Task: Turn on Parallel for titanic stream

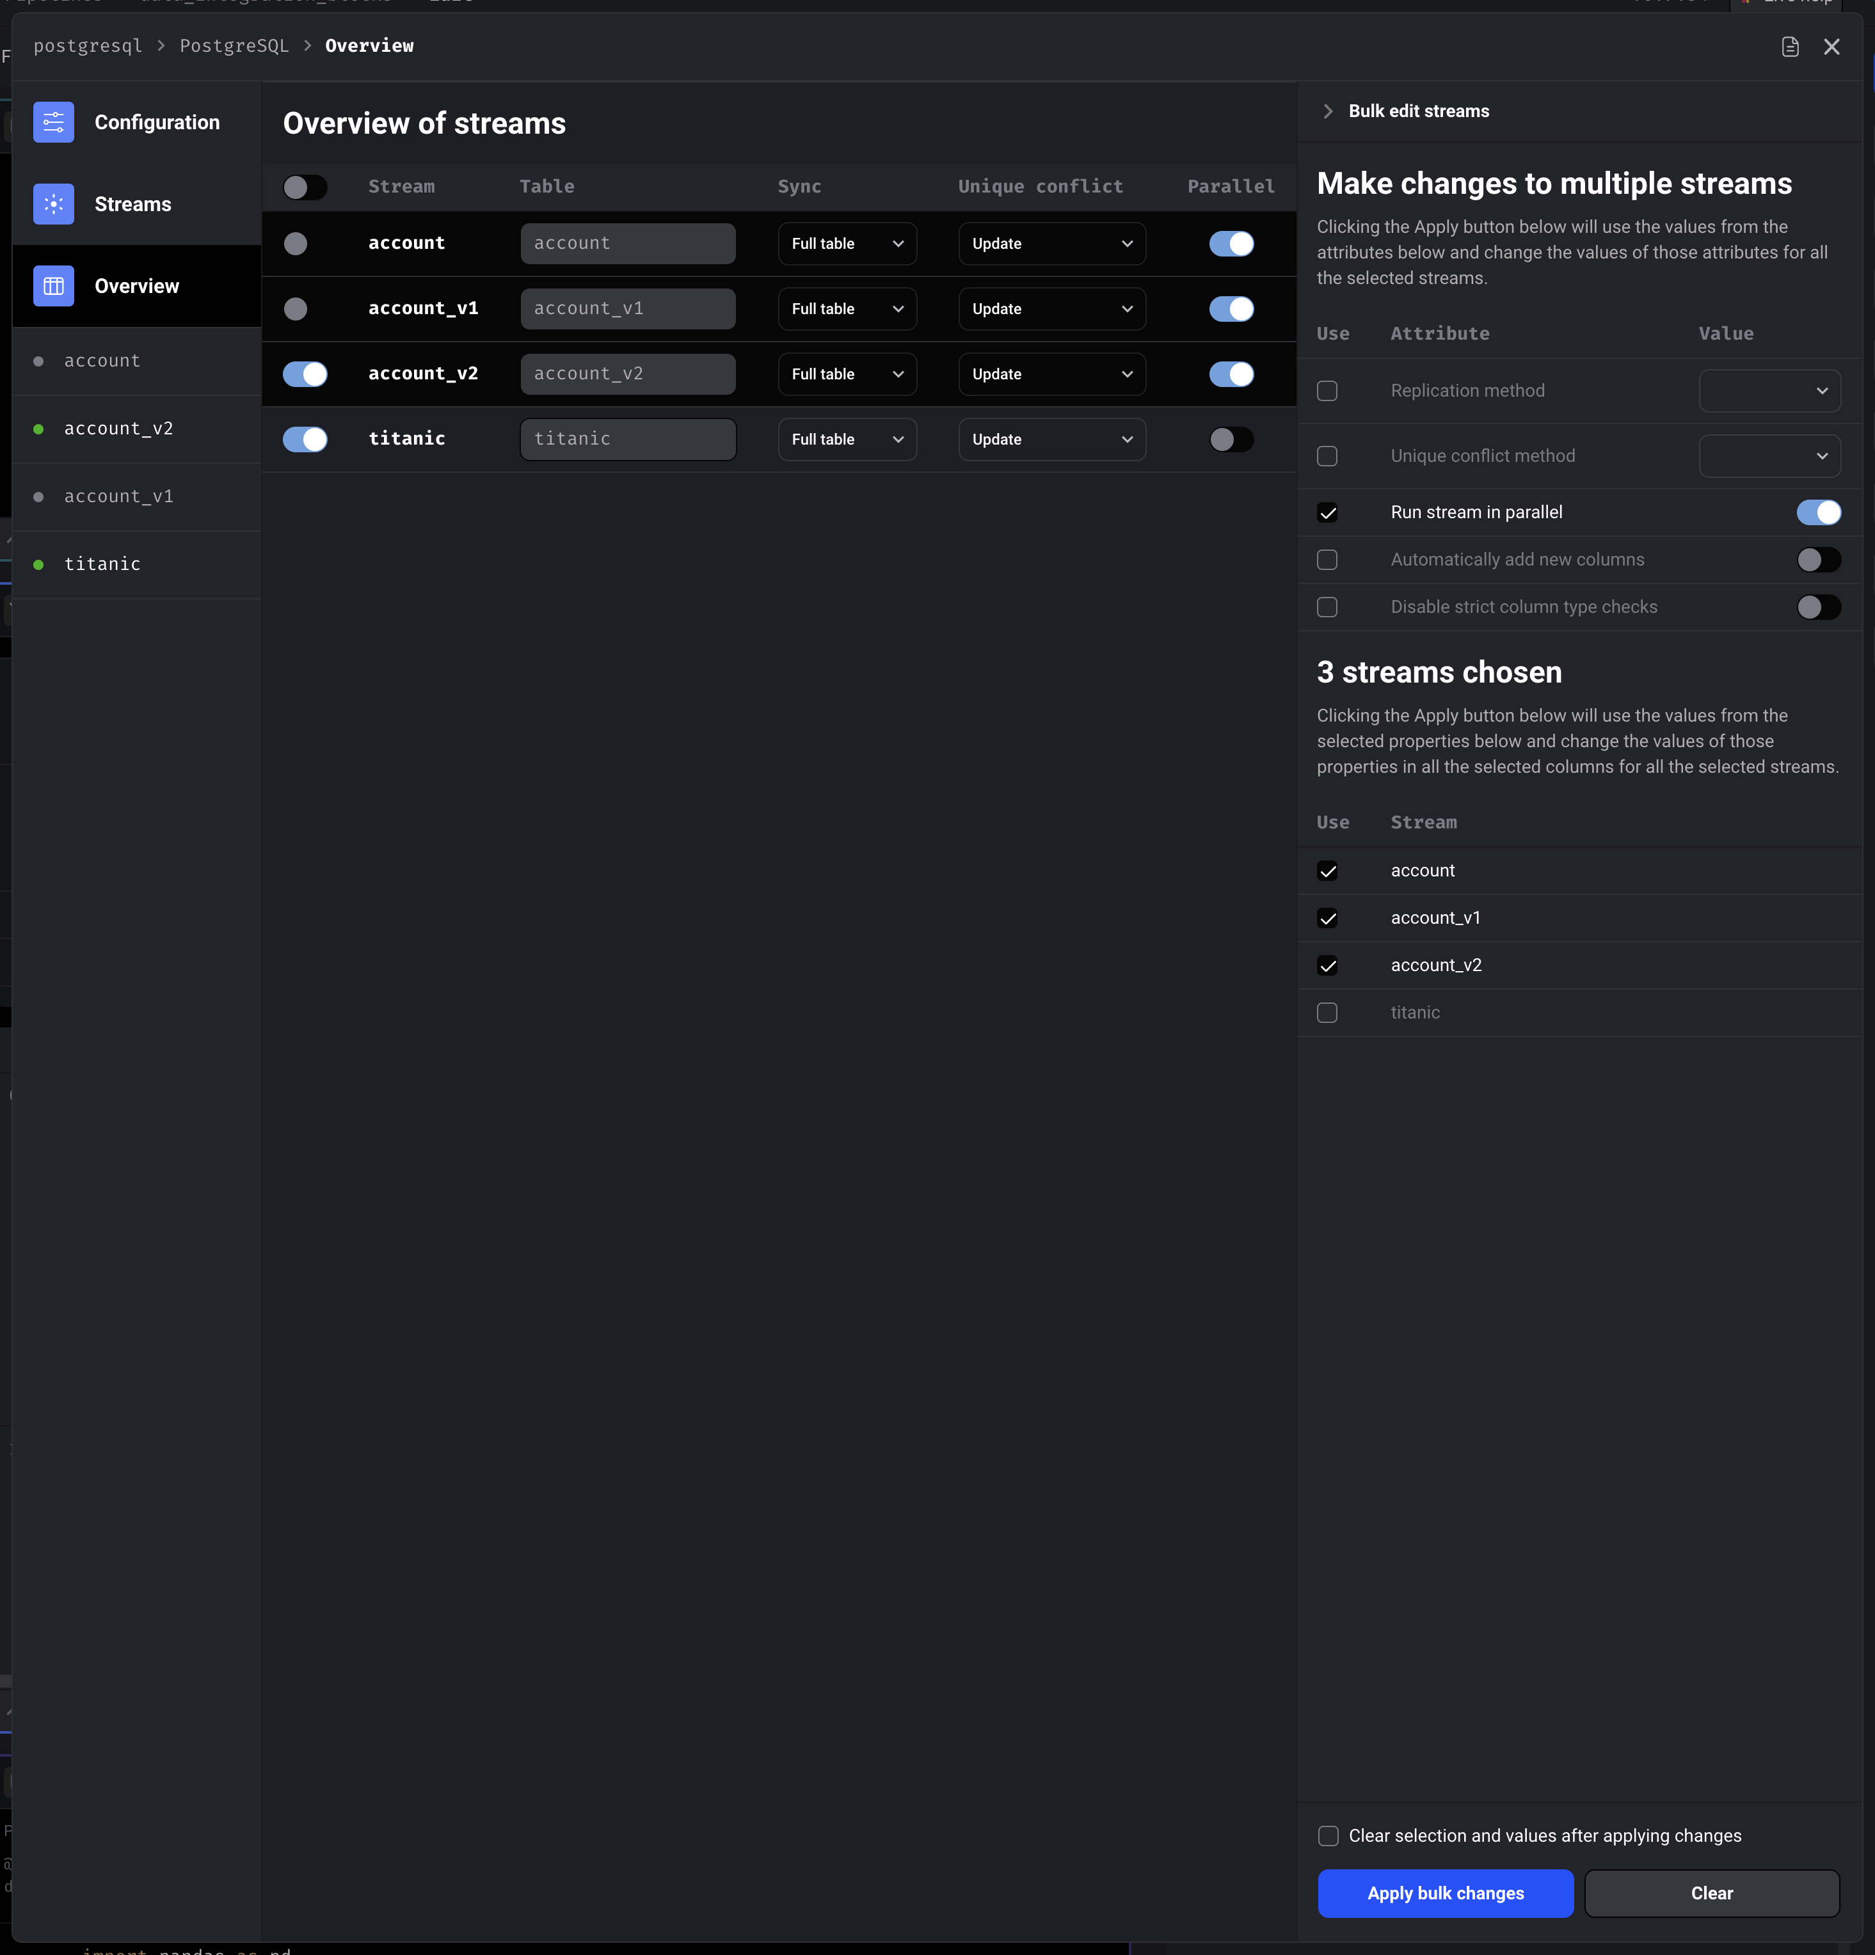Action: [1231, 439]
